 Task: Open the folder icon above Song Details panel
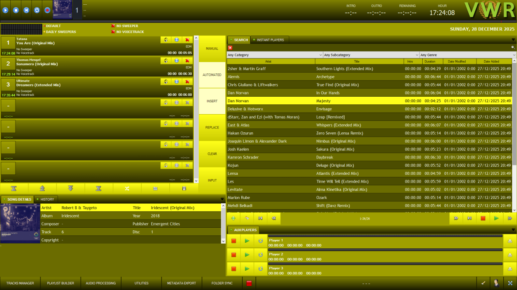tap(156, 188)
